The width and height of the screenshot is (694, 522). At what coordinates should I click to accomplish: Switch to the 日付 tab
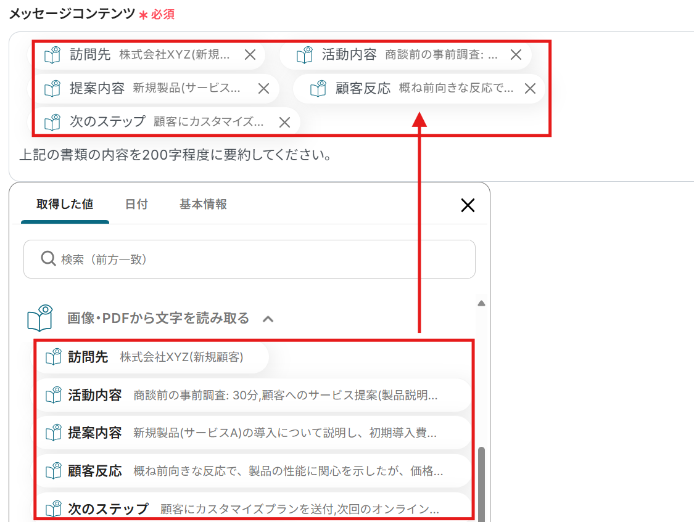136,204
